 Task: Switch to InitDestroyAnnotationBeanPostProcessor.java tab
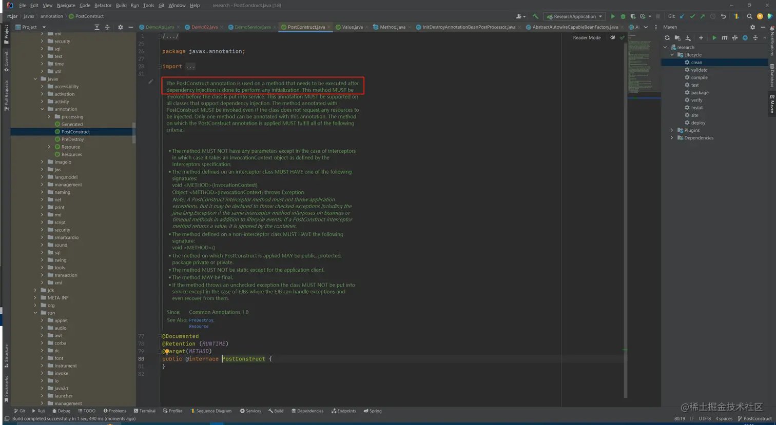[469, 27]
